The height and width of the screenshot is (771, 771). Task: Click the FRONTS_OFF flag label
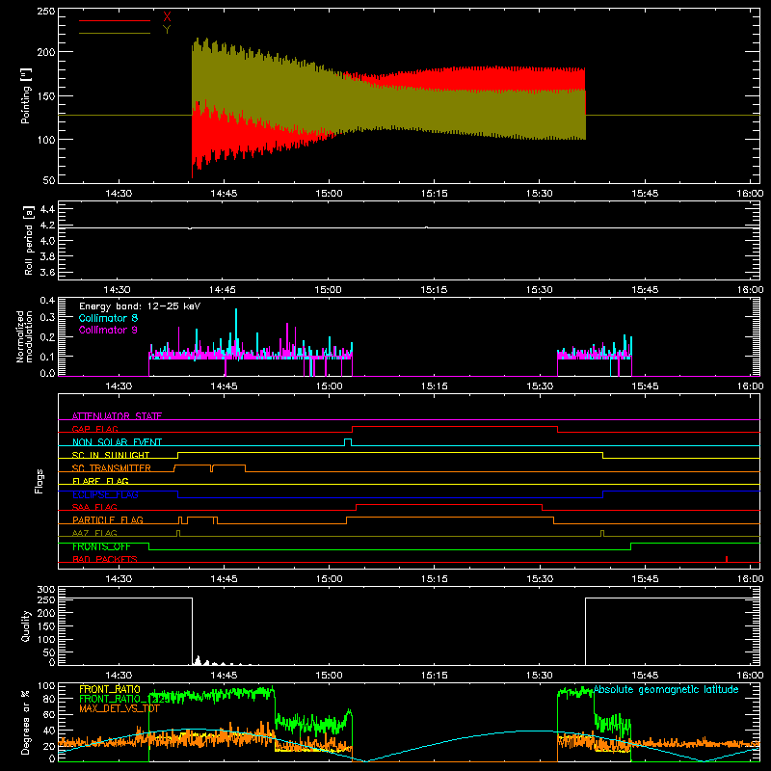(101, 546)
